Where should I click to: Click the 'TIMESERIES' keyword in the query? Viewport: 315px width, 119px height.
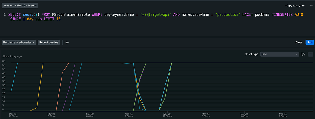[282, 15]
